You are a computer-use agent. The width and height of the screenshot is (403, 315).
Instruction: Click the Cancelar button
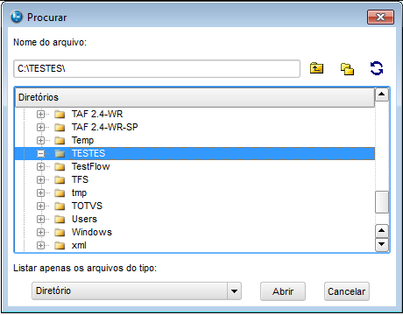tap(347, 291)
